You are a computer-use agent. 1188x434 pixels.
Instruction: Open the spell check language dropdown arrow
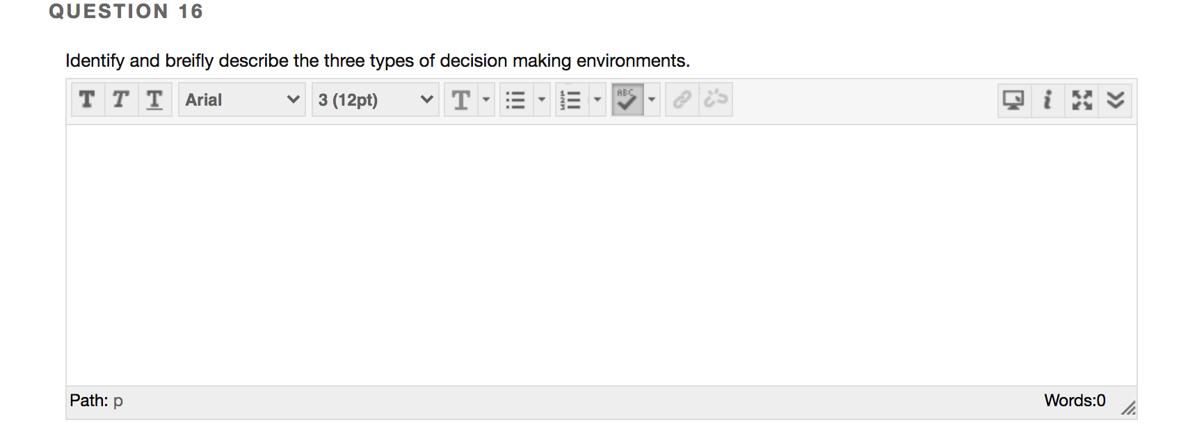coord(652,99)
